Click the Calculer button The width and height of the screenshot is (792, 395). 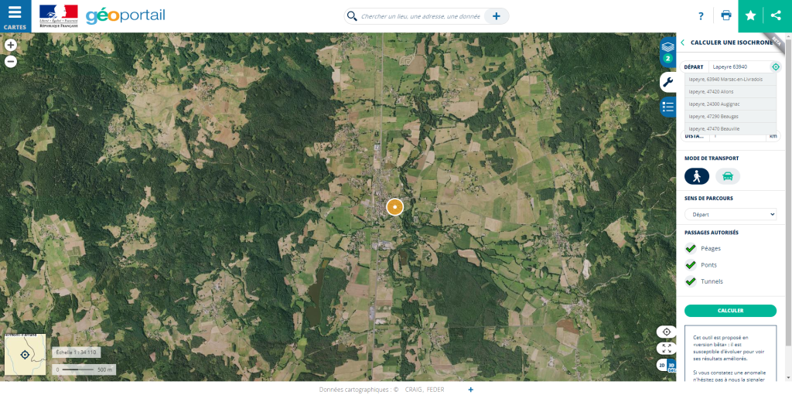(730, 311)
